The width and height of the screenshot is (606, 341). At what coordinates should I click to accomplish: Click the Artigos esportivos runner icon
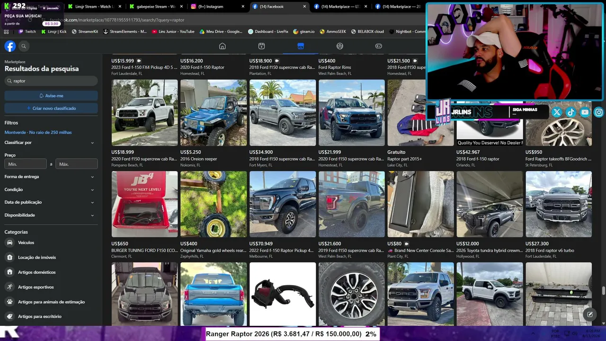(9, 287)
